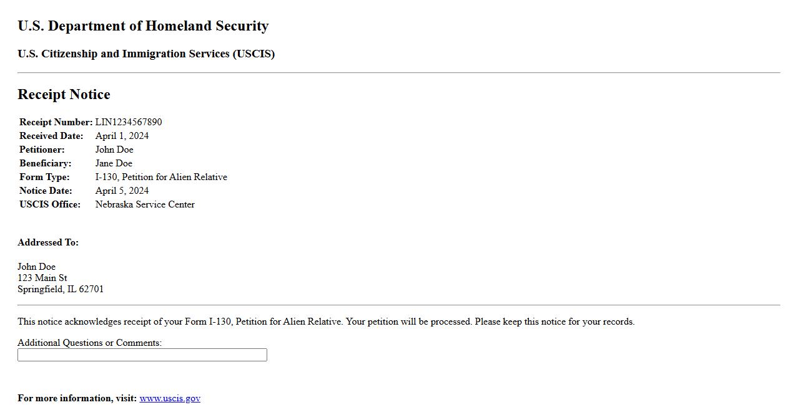Viewport: 798px width, 405px height.
Task: Click the Petitioner label
Action: pyautogui.click(x=42, y=150)
